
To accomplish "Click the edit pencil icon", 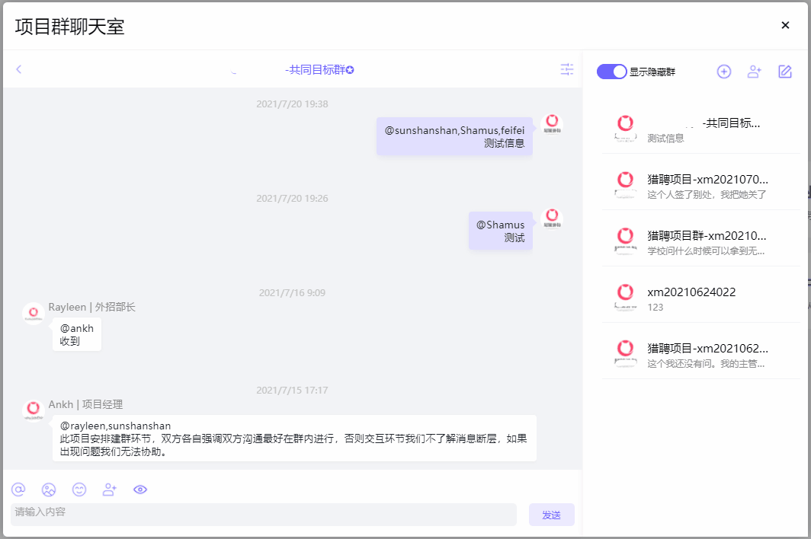I will [785, 72].
